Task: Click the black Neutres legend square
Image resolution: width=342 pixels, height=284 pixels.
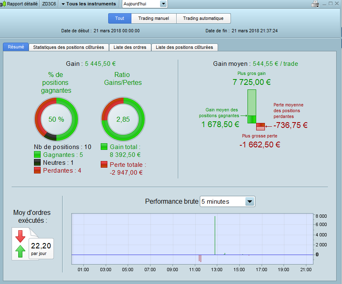Action: [x=37, y=162]
